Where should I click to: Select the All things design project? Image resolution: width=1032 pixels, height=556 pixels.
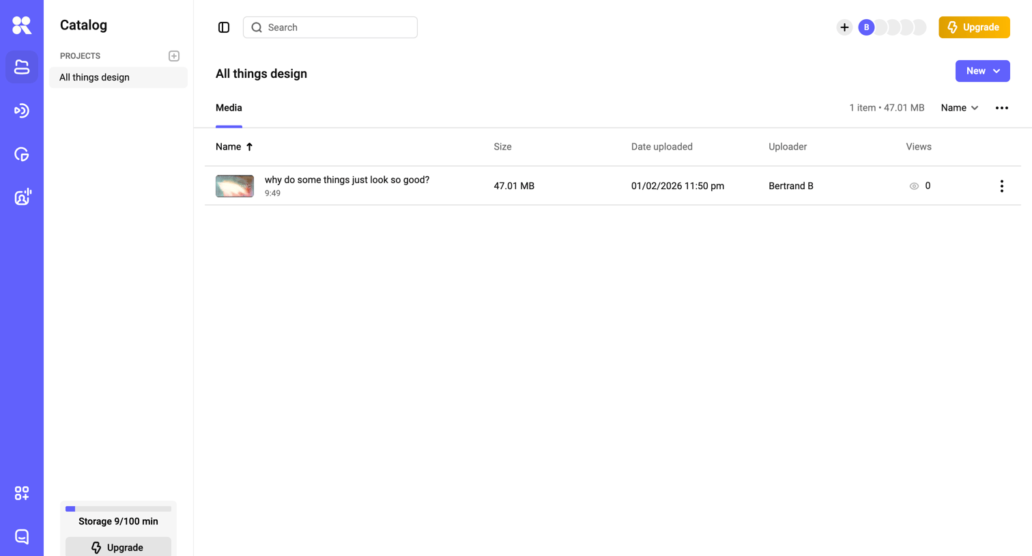tap(118, 77)
